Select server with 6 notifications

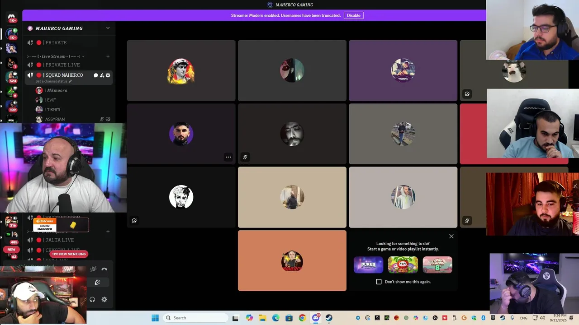pyautogui.click(x=12, y=92)
